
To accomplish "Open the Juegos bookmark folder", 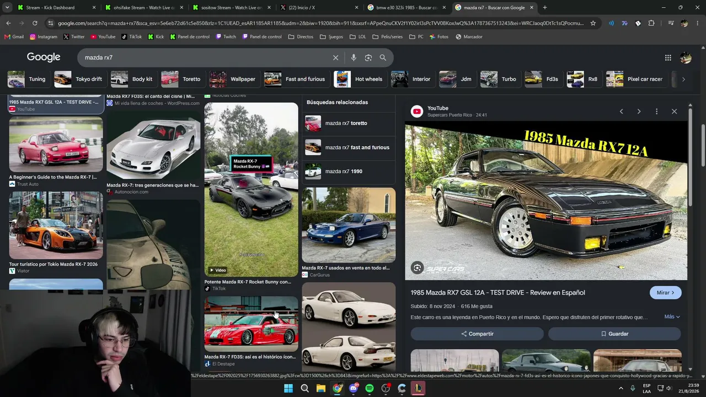I will tap(331, 37).
